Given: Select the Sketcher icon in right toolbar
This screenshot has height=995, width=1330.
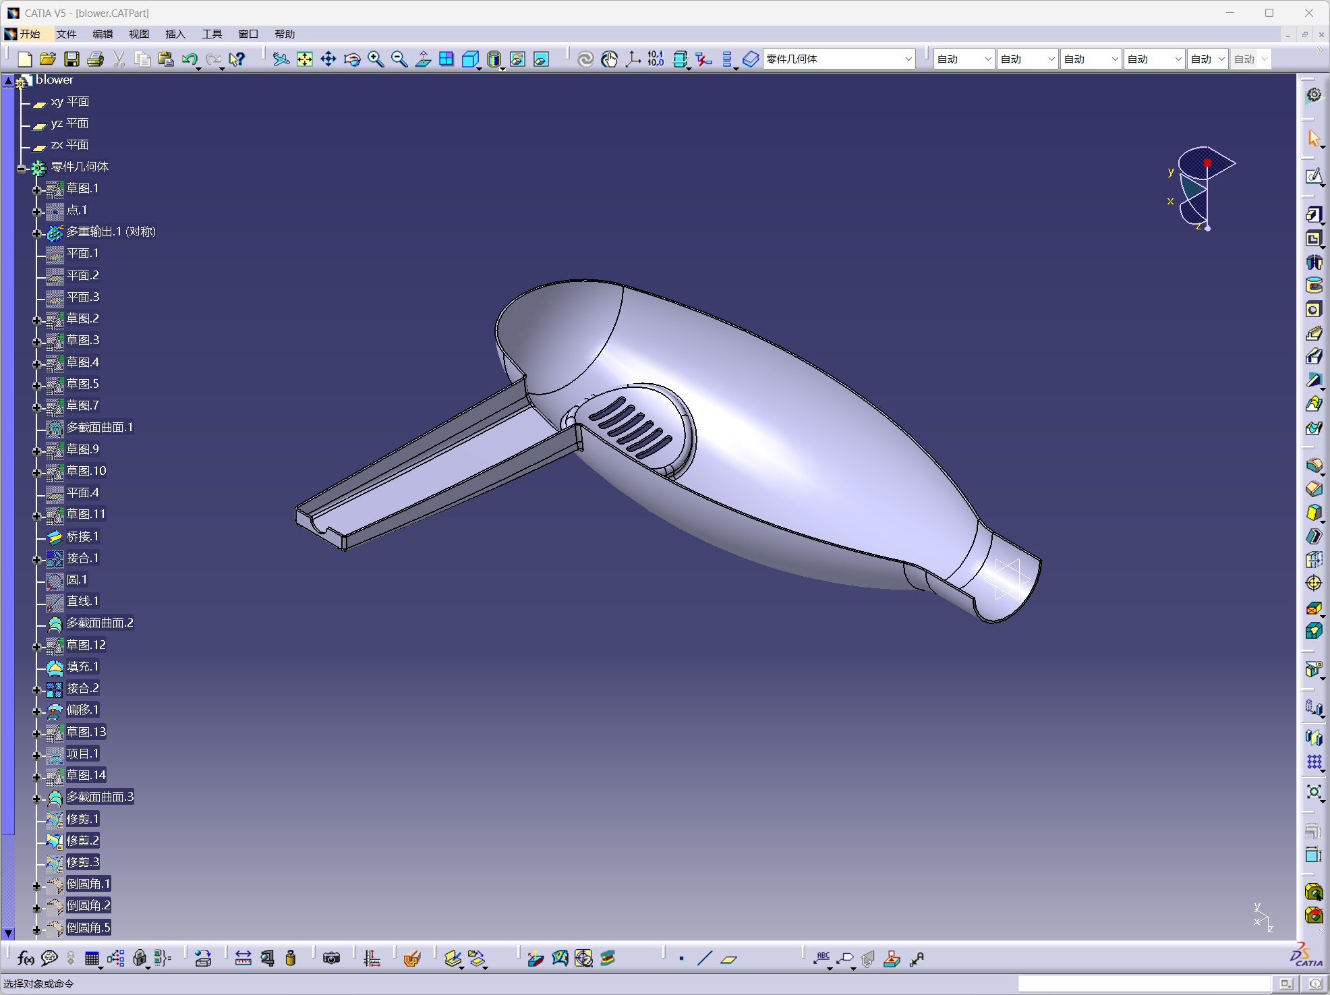Looking at the screenshot, I should coord(1313,177).
